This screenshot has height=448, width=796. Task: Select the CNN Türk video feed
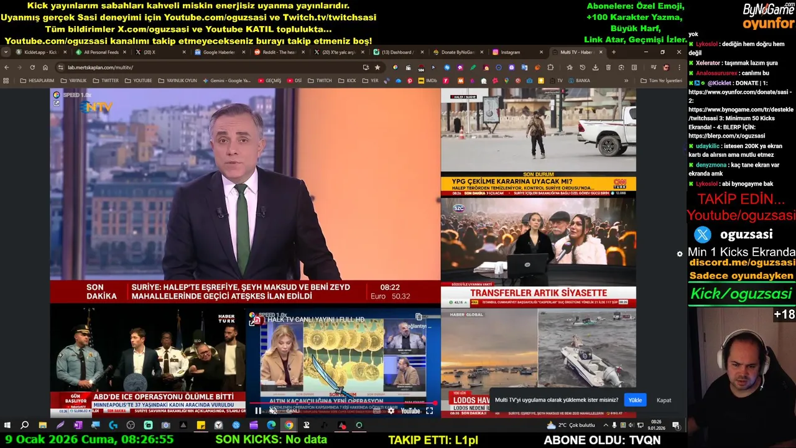tap(539, 142)
